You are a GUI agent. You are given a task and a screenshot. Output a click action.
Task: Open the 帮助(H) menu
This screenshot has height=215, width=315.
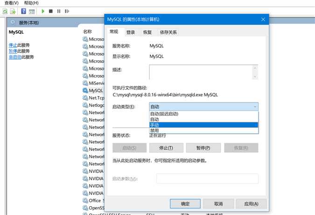(31, 3)
